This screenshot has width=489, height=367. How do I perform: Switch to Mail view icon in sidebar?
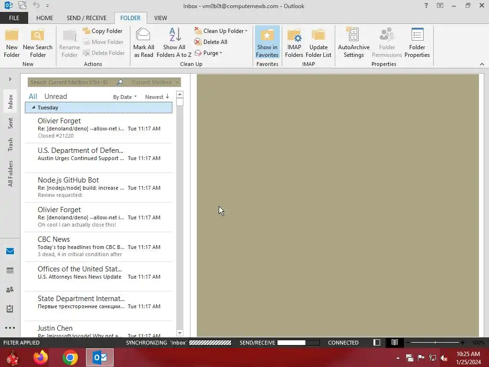[x=10, y=251]
